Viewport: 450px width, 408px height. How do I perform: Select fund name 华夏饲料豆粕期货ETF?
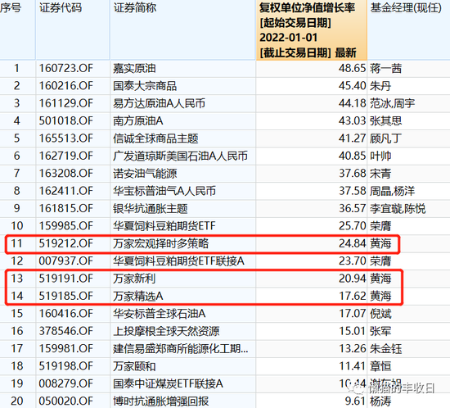point(164,226)
